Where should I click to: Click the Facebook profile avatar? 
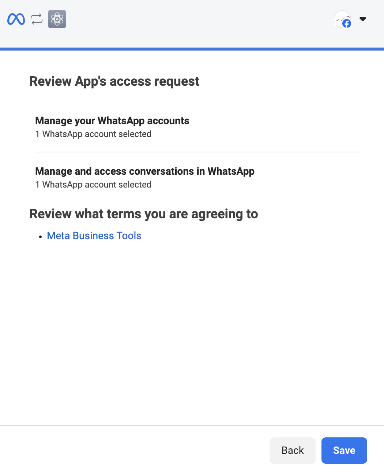click(x=342, y=19)
